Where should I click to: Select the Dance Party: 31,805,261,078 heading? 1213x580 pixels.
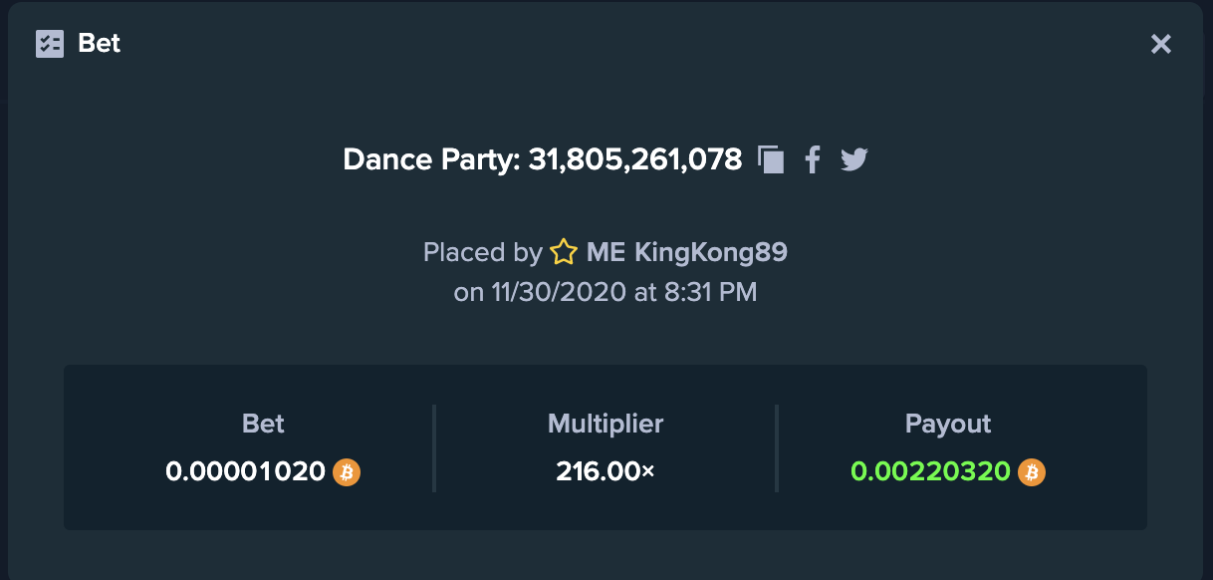point(543,159)
